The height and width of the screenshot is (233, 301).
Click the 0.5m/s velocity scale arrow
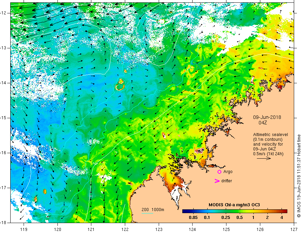click(264, 158)
